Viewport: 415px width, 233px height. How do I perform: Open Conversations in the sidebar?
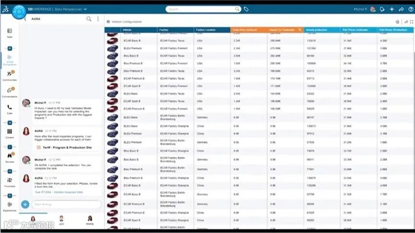point(10,93)
